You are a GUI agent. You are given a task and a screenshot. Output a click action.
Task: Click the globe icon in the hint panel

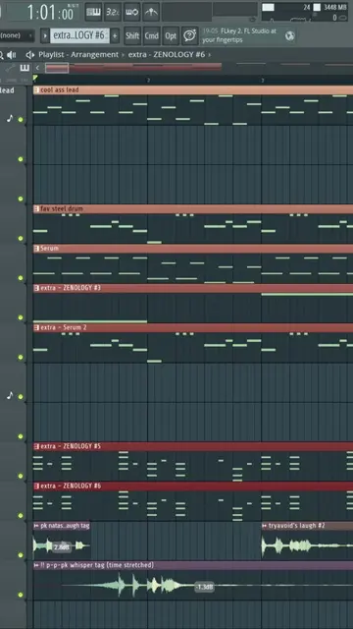tap(290, 35)
